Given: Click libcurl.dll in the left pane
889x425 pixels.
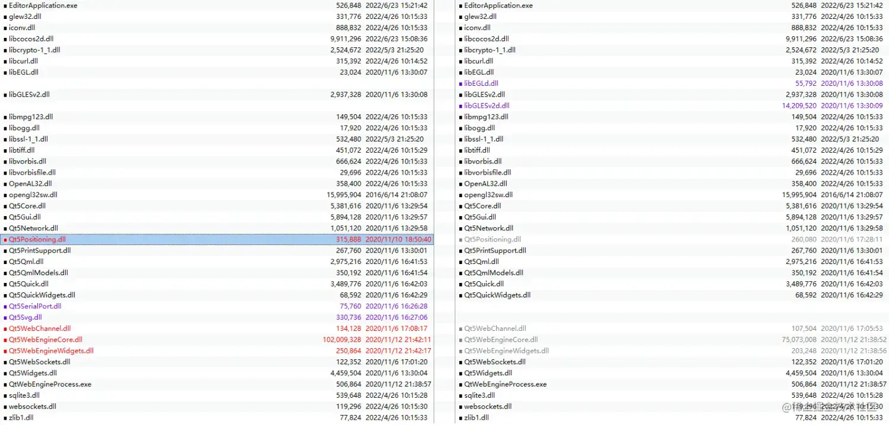Looking at the screenshot, I should [x=23, y=61].
